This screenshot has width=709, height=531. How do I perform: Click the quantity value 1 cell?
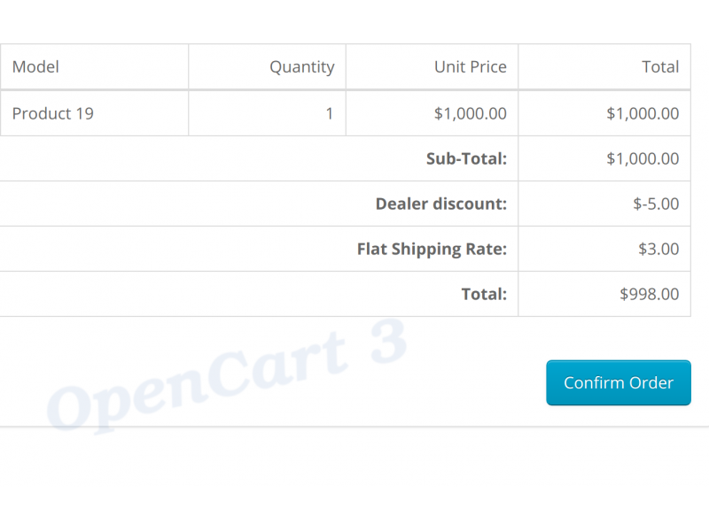click(x=268, y=113)
